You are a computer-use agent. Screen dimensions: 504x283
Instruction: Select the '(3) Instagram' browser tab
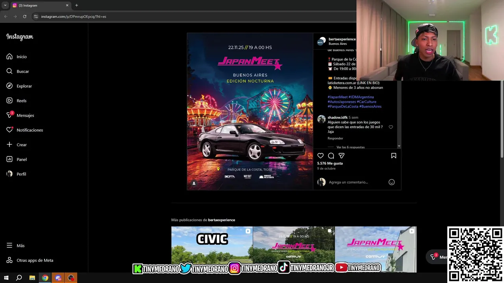40,6
